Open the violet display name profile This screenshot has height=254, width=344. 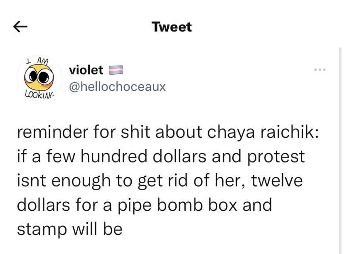pos(86,70)
